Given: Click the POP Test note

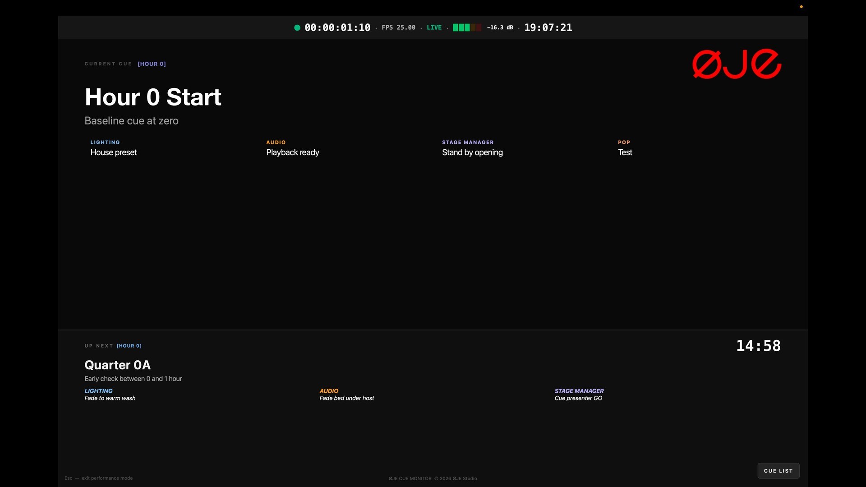Looking at the screenshot, I should (x=625, y=152).
